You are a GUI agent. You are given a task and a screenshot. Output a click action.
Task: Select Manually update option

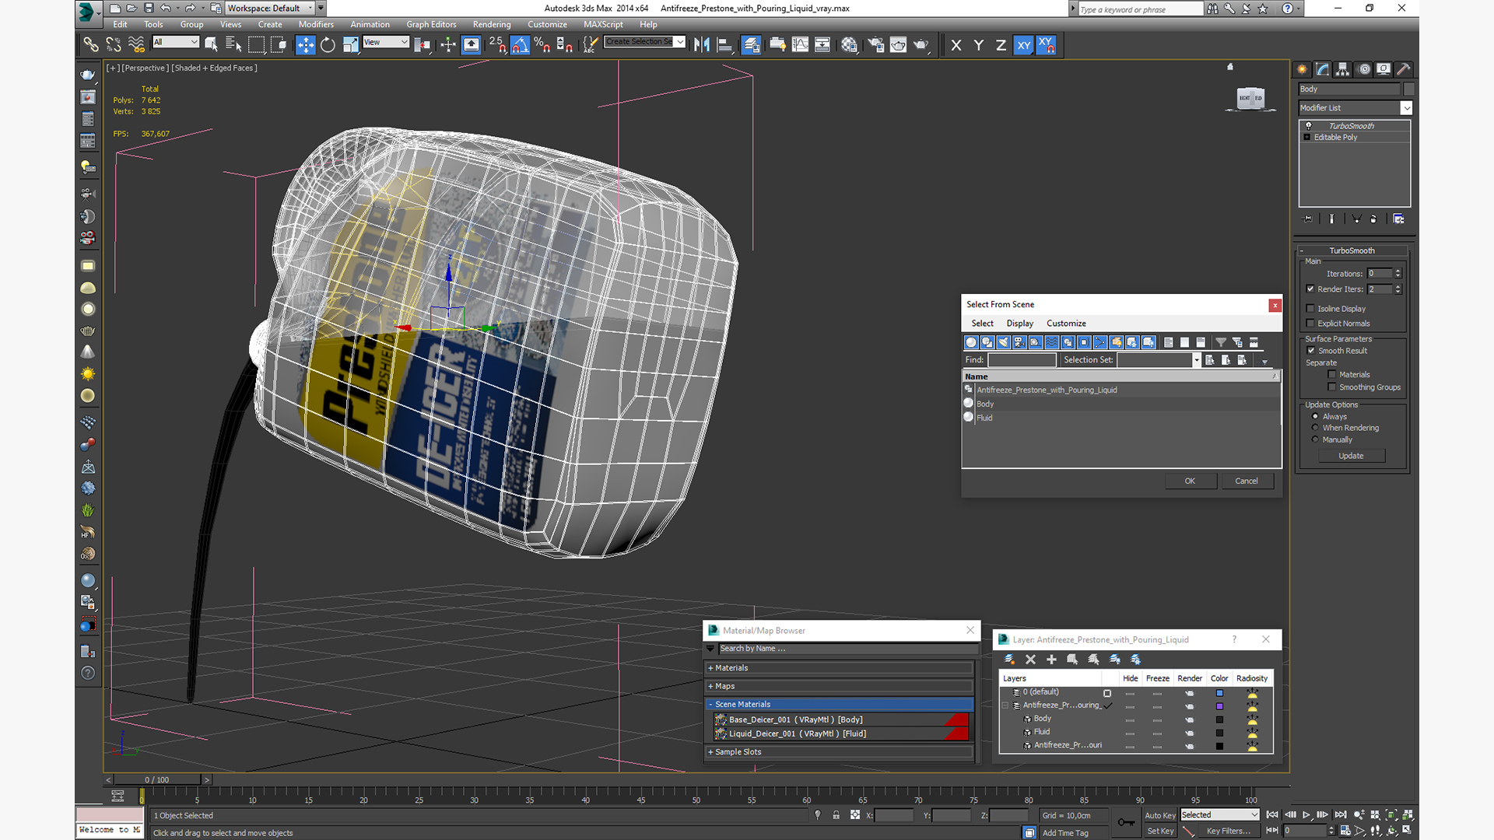click(x=1316, y=439)
